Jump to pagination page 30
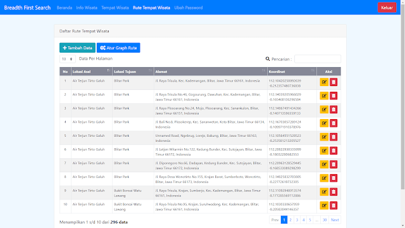 [x=325, y=220]
